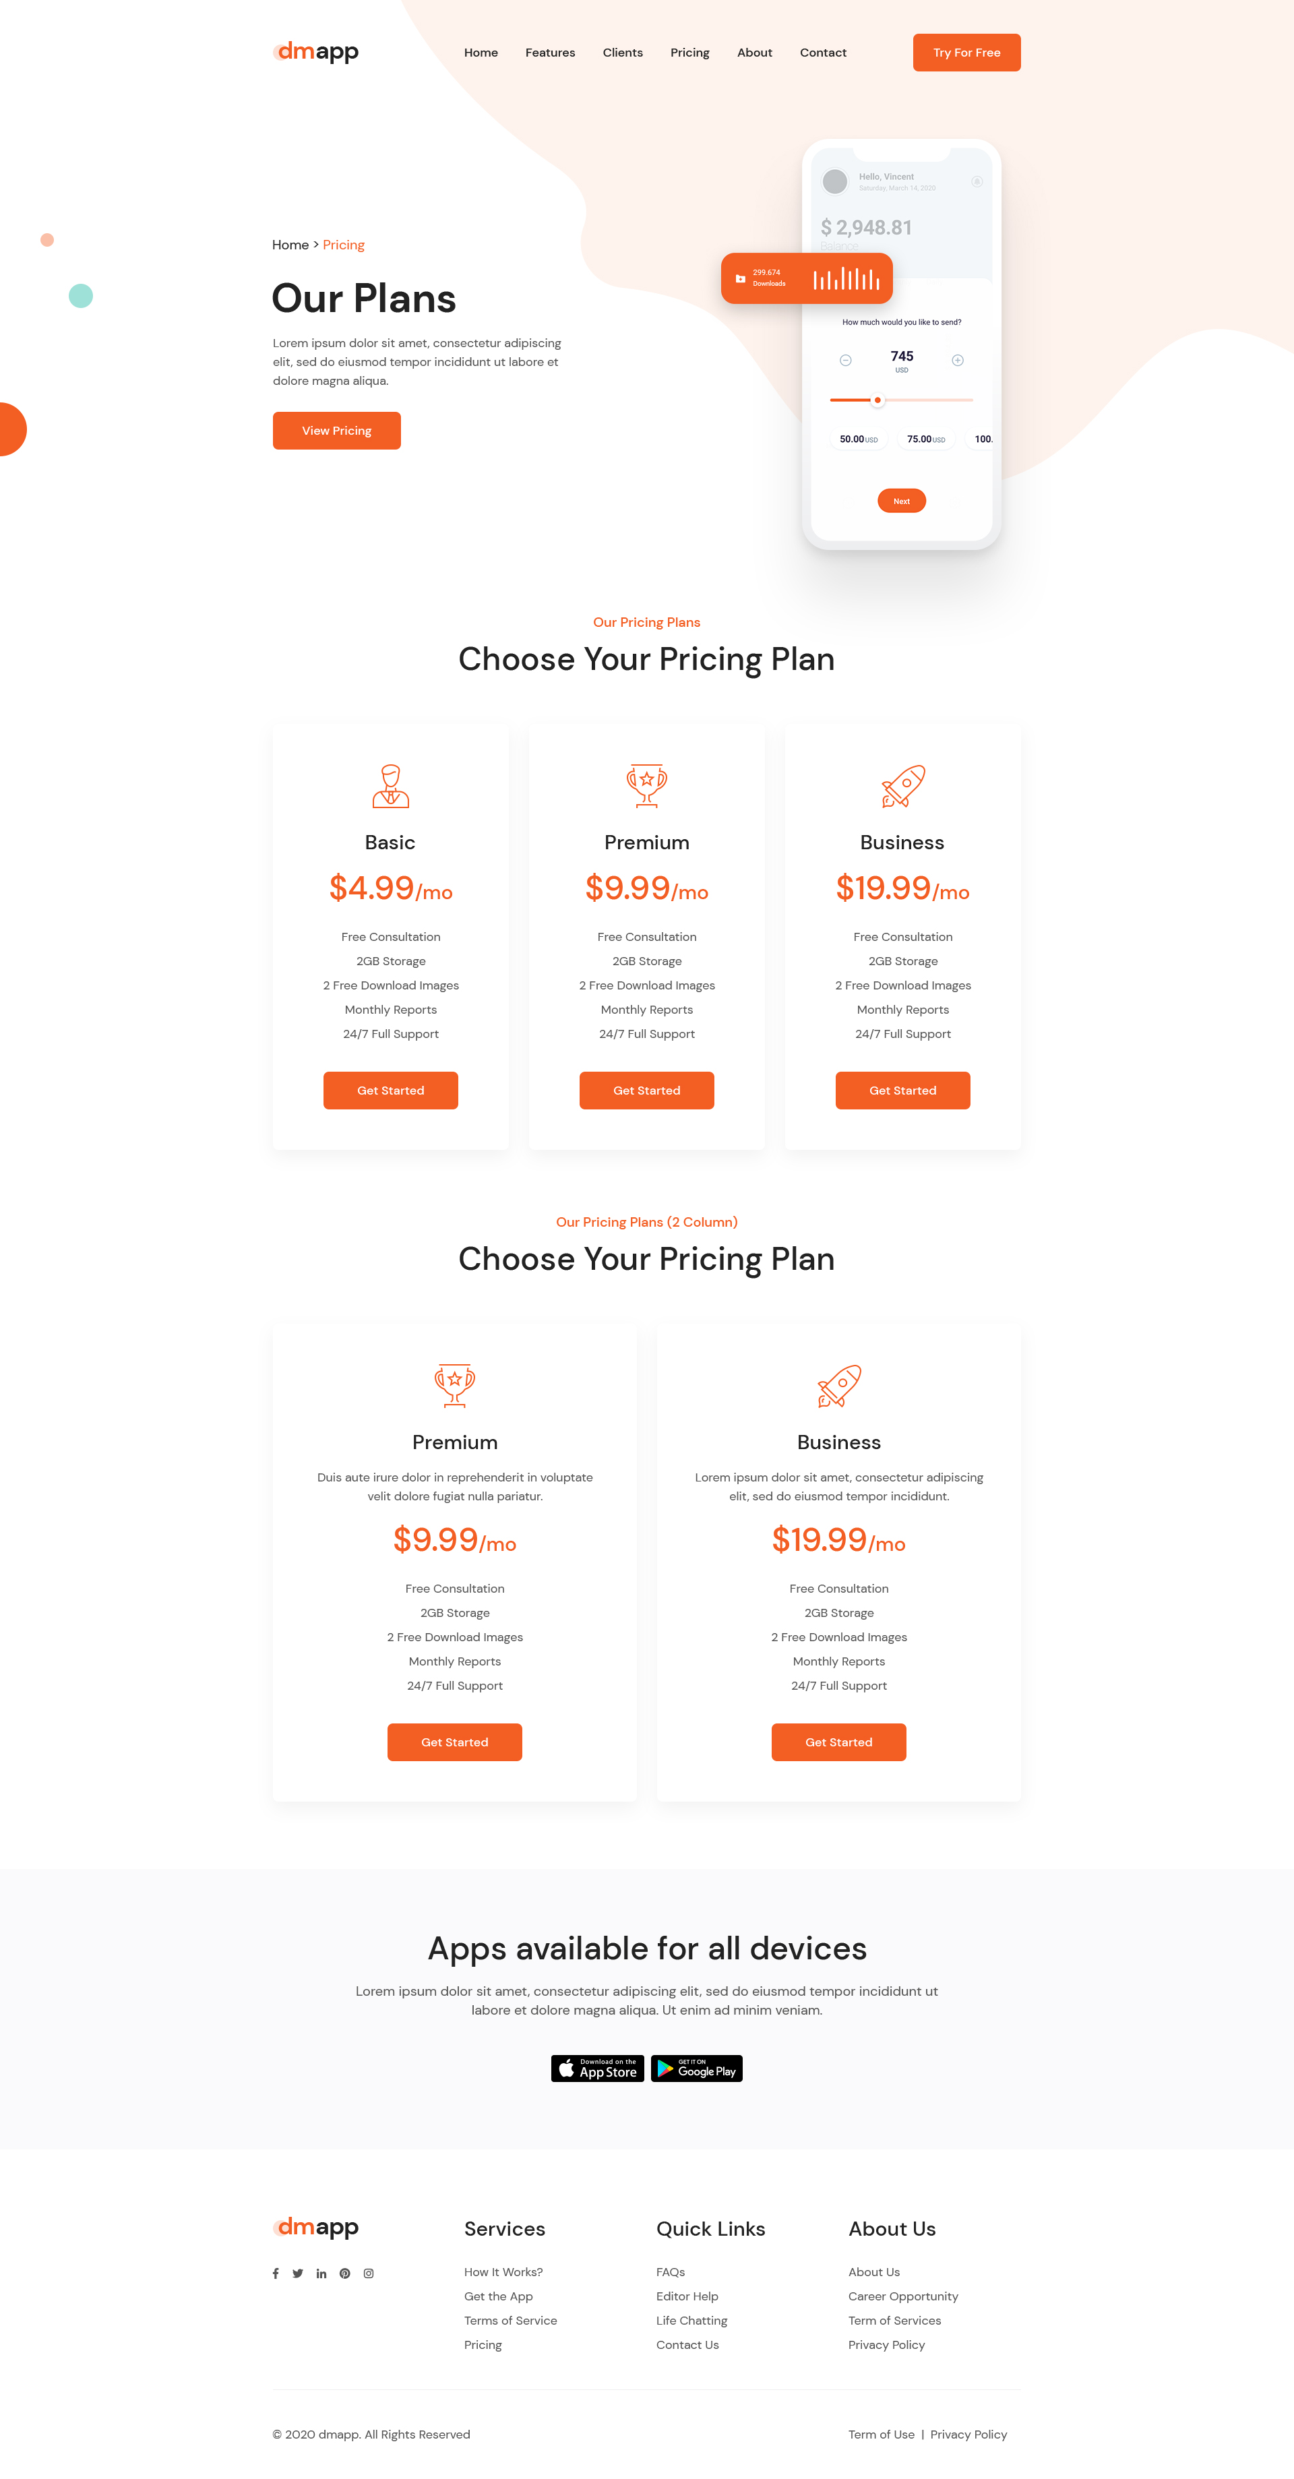This screenshot has height=2479, width=1294.
Task: Click the Try For Free button
Action: coord(966,53)
